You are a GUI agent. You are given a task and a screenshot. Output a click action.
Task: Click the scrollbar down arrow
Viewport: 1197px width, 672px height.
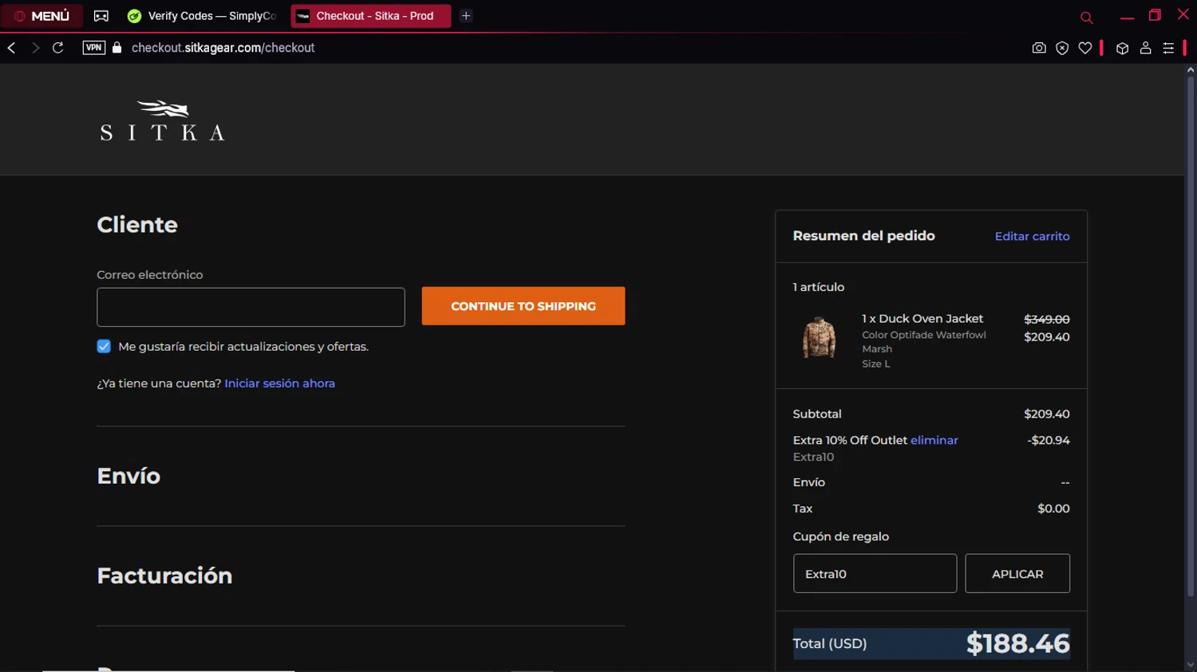(x=1191, y=665)
